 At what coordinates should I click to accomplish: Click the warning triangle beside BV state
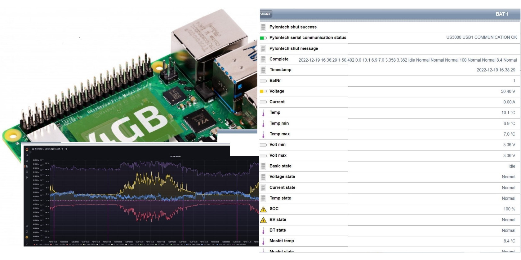tap(263, 220)
